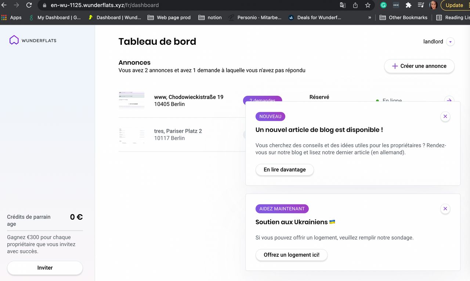This screenshot has width=470, height=281.
Task: Click the share page icon in address bar
Action: (355, 5)
